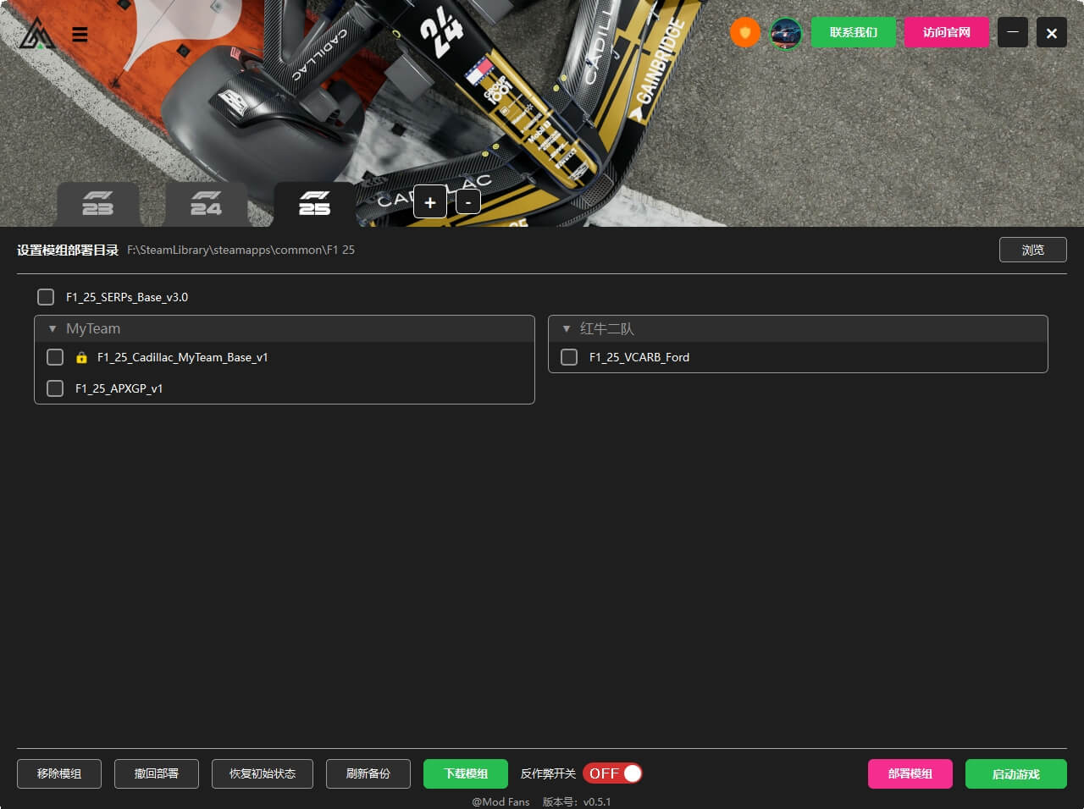Click the 浏览 browse button

click(x=1032, y=250)
